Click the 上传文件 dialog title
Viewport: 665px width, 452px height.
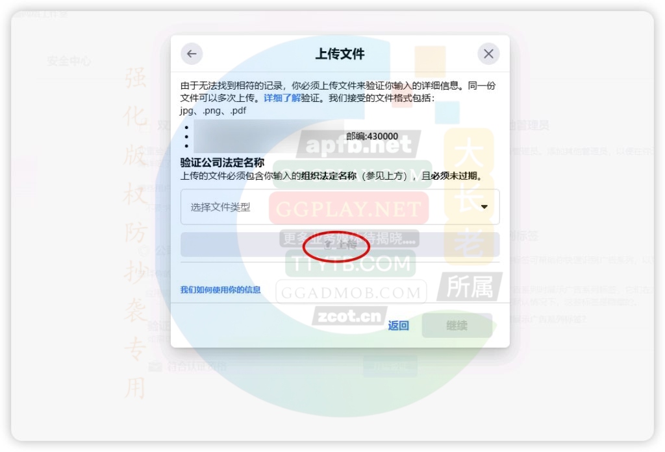pos(340,54)
